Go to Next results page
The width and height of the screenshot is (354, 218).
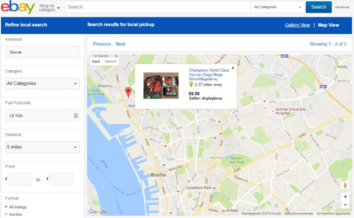click(x=120, y=44)
